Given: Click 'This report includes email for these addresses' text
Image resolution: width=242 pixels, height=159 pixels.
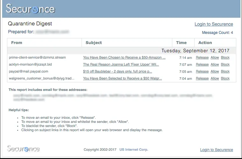Looking at the screenshot, I should [48, 90].
